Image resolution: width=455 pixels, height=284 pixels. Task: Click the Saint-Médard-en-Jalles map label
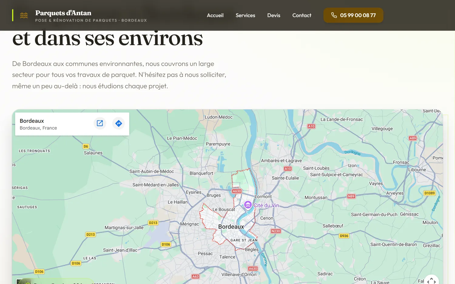point(156,185)
